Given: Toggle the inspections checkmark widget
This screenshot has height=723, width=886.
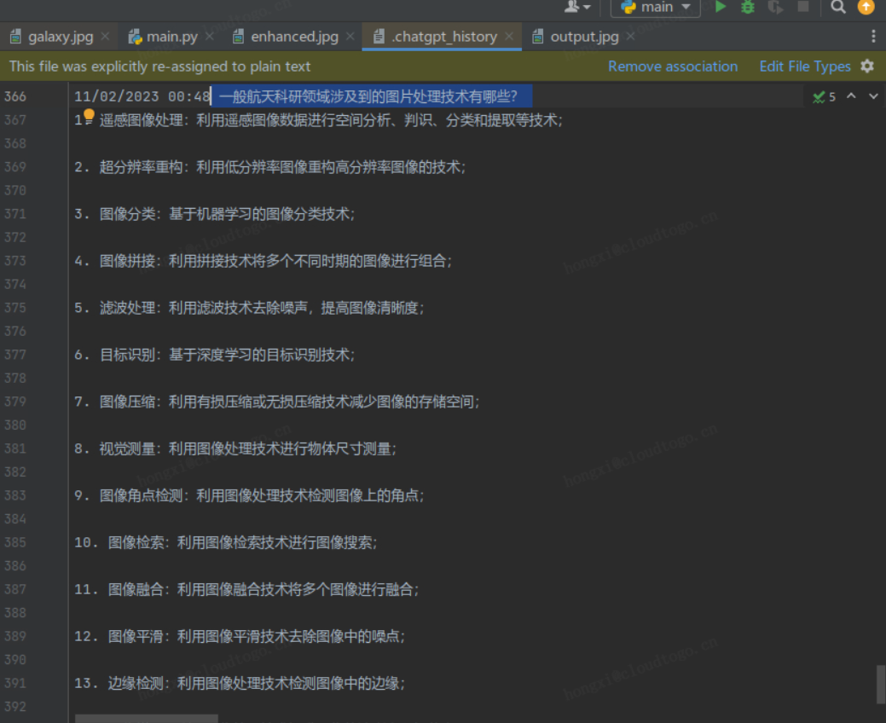Looking at the screenshot, I should (819, 96).
